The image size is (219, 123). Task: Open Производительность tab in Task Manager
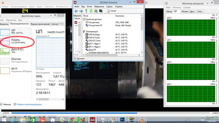(x=19, y=24)
